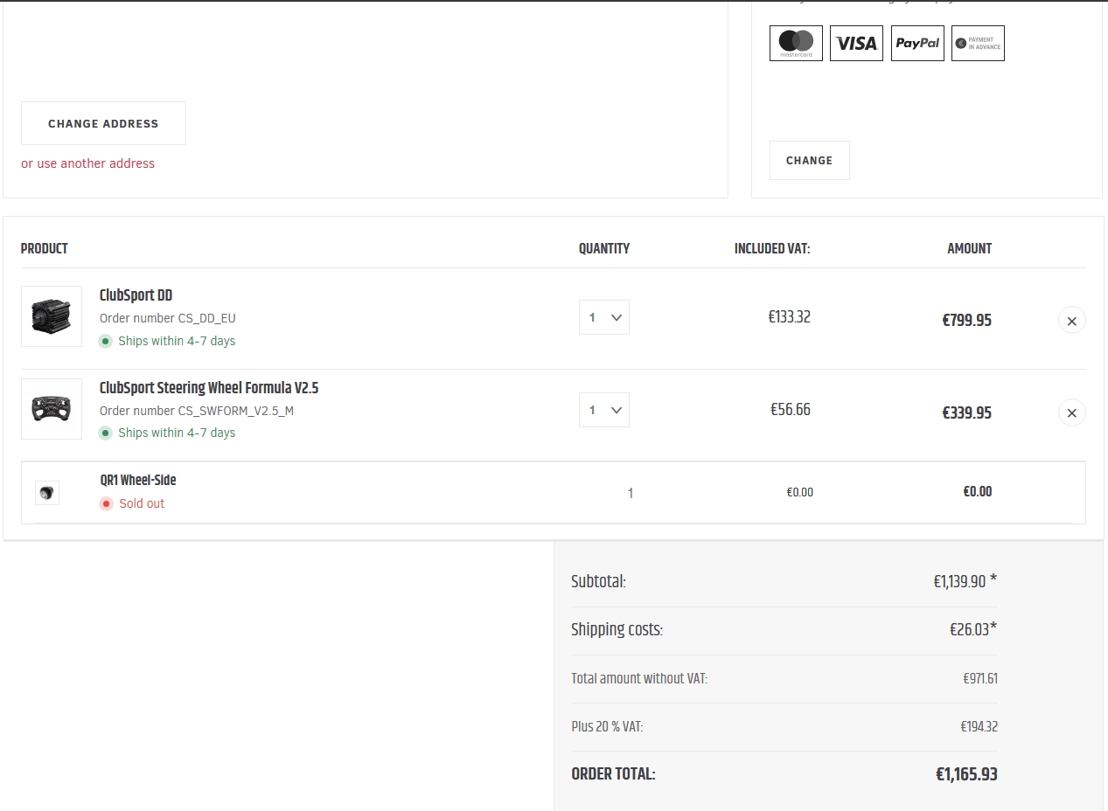Click the PayPal payment icon
The height and width of the screenshot is (811, 1108).
tap(917, 43)
